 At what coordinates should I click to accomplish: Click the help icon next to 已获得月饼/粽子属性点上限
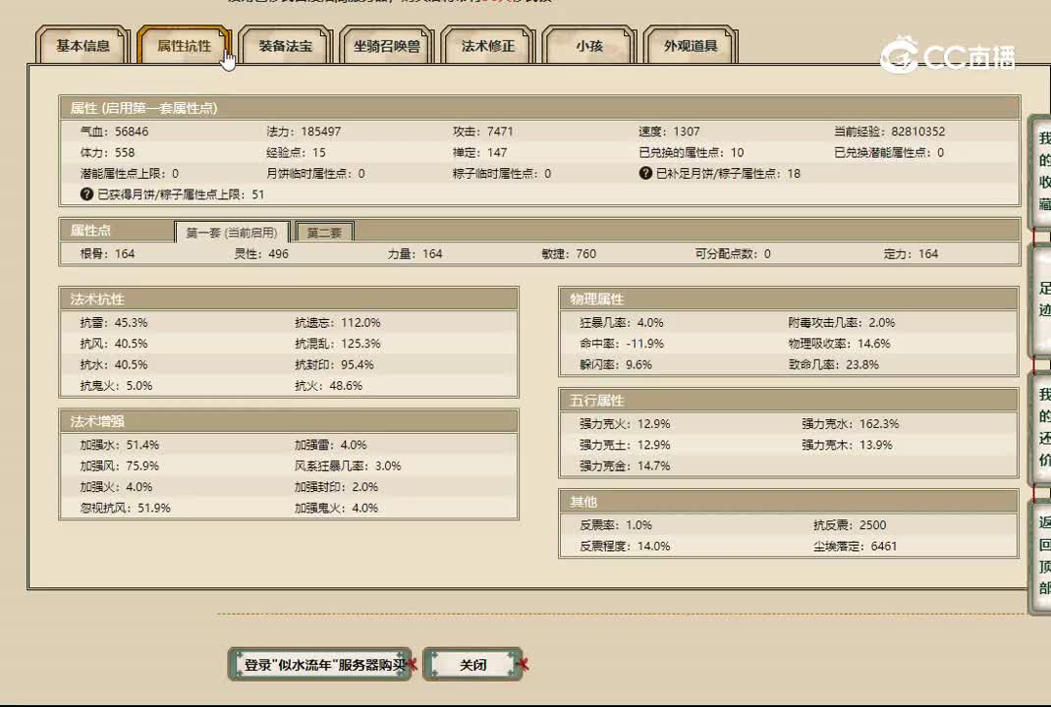86,193
